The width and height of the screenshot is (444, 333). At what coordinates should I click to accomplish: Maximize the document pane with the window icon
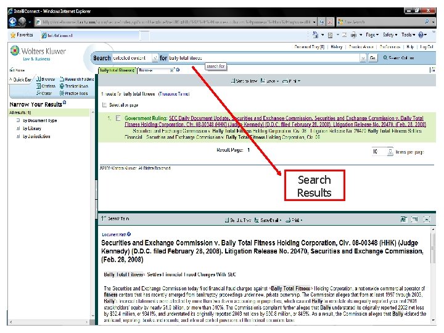pyautogui.click(x=414, y=219)
